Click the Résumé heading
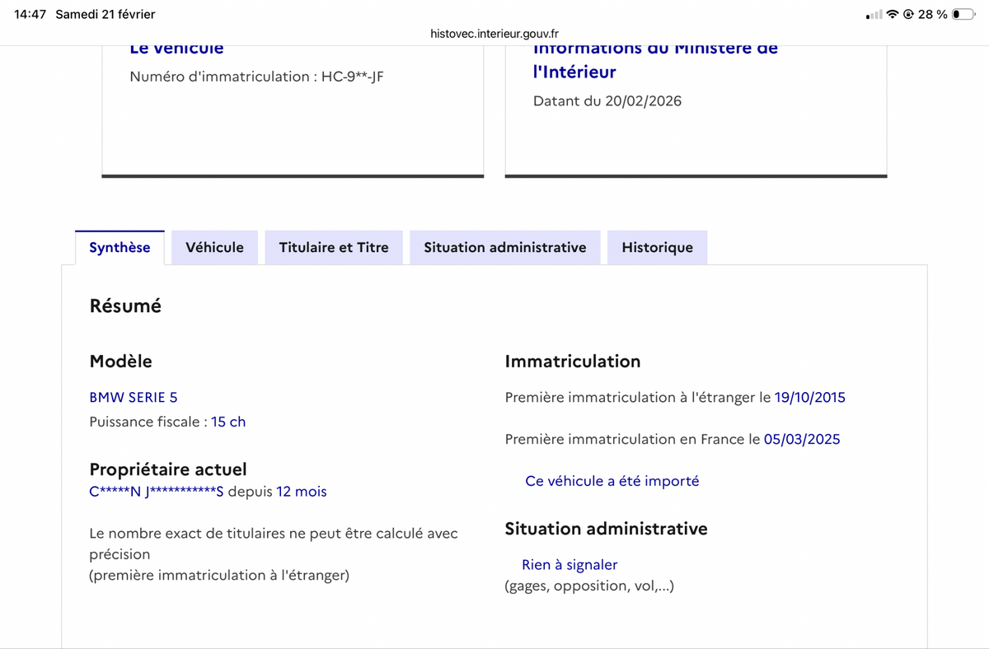This screenshot has height=649, width=989. coord(125,306)
